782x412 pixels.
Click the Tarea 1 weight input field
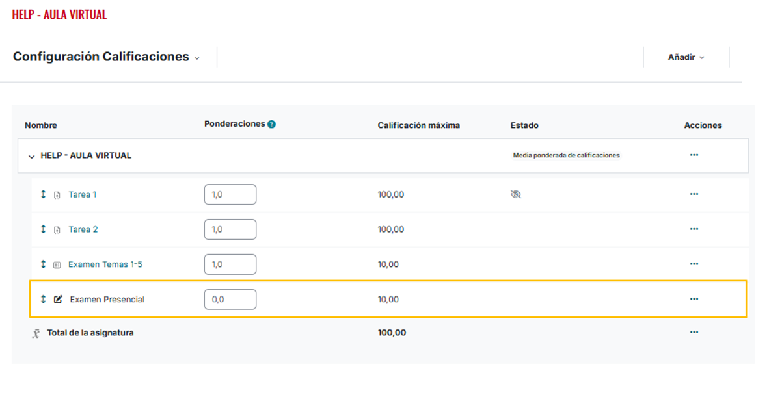pos(230,194)
